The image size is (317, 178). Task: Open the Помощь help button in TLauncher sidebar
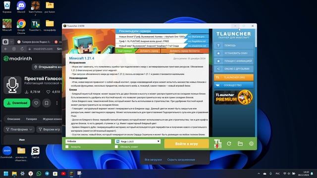click(x=234, y=45)
